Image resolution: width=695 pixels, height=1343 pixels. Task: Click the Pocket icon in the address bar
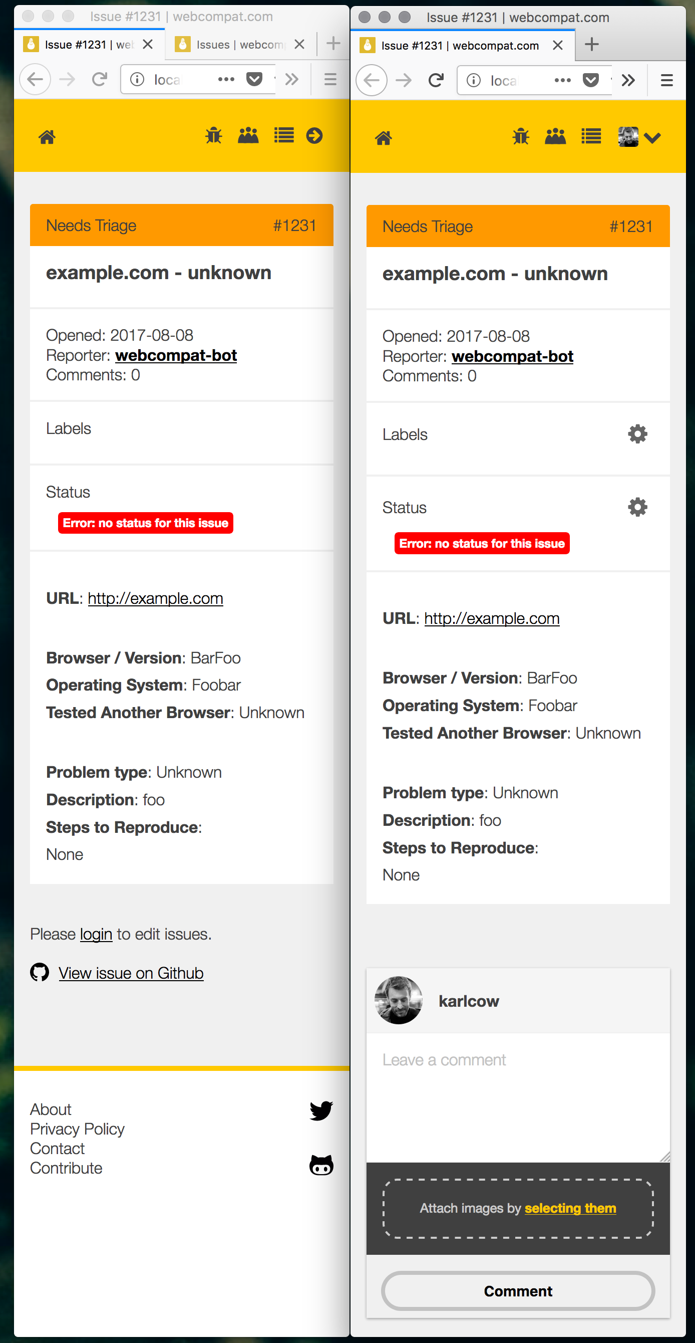(254, 79)
